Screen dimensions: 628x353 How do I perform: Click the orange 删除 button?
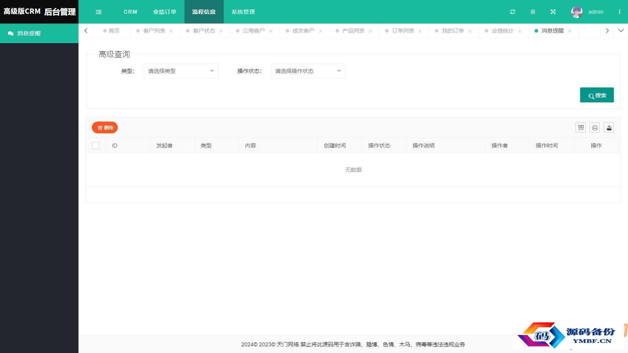(x=105, y=127)
